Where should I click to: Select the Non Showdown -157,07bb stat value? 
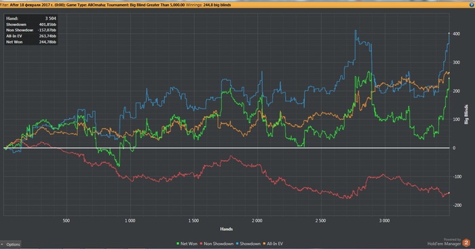pyautogui.click(x=47, y=31)
